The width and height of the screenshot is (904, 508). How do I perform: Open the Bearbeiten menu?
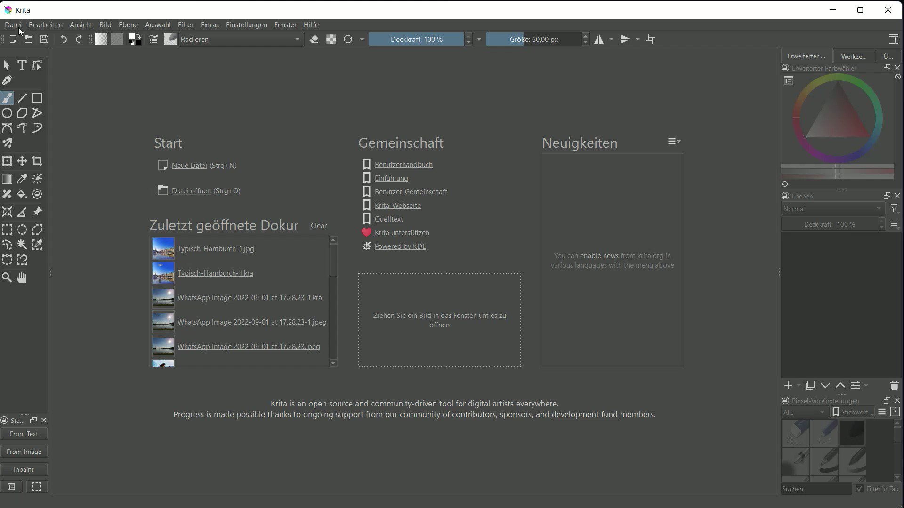46,25
